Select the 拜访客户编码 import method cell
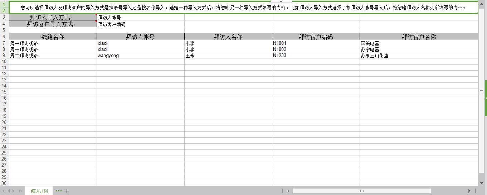Viewport: 487px width, 195px height. (140, 24)
